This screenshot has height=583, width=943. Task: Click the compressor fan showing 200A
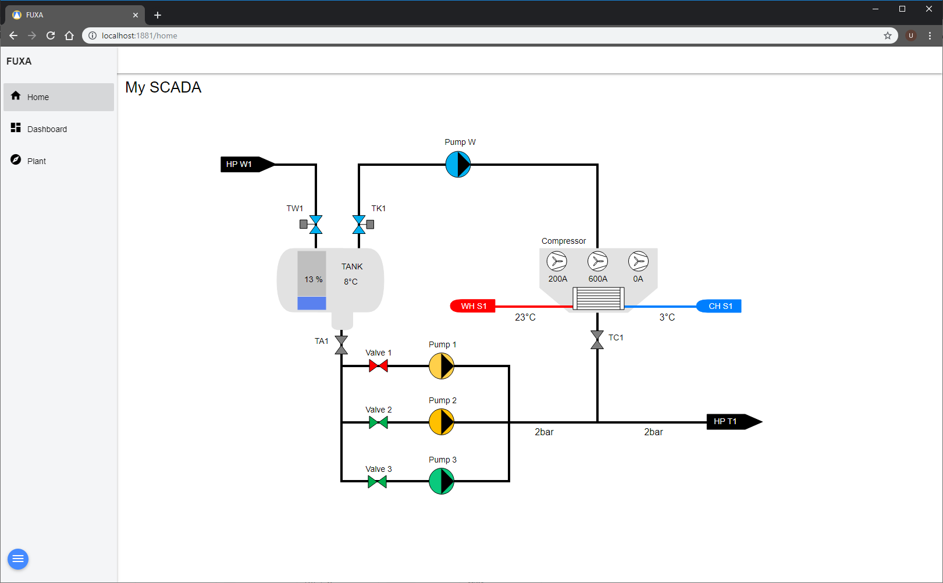coord(557,262)
